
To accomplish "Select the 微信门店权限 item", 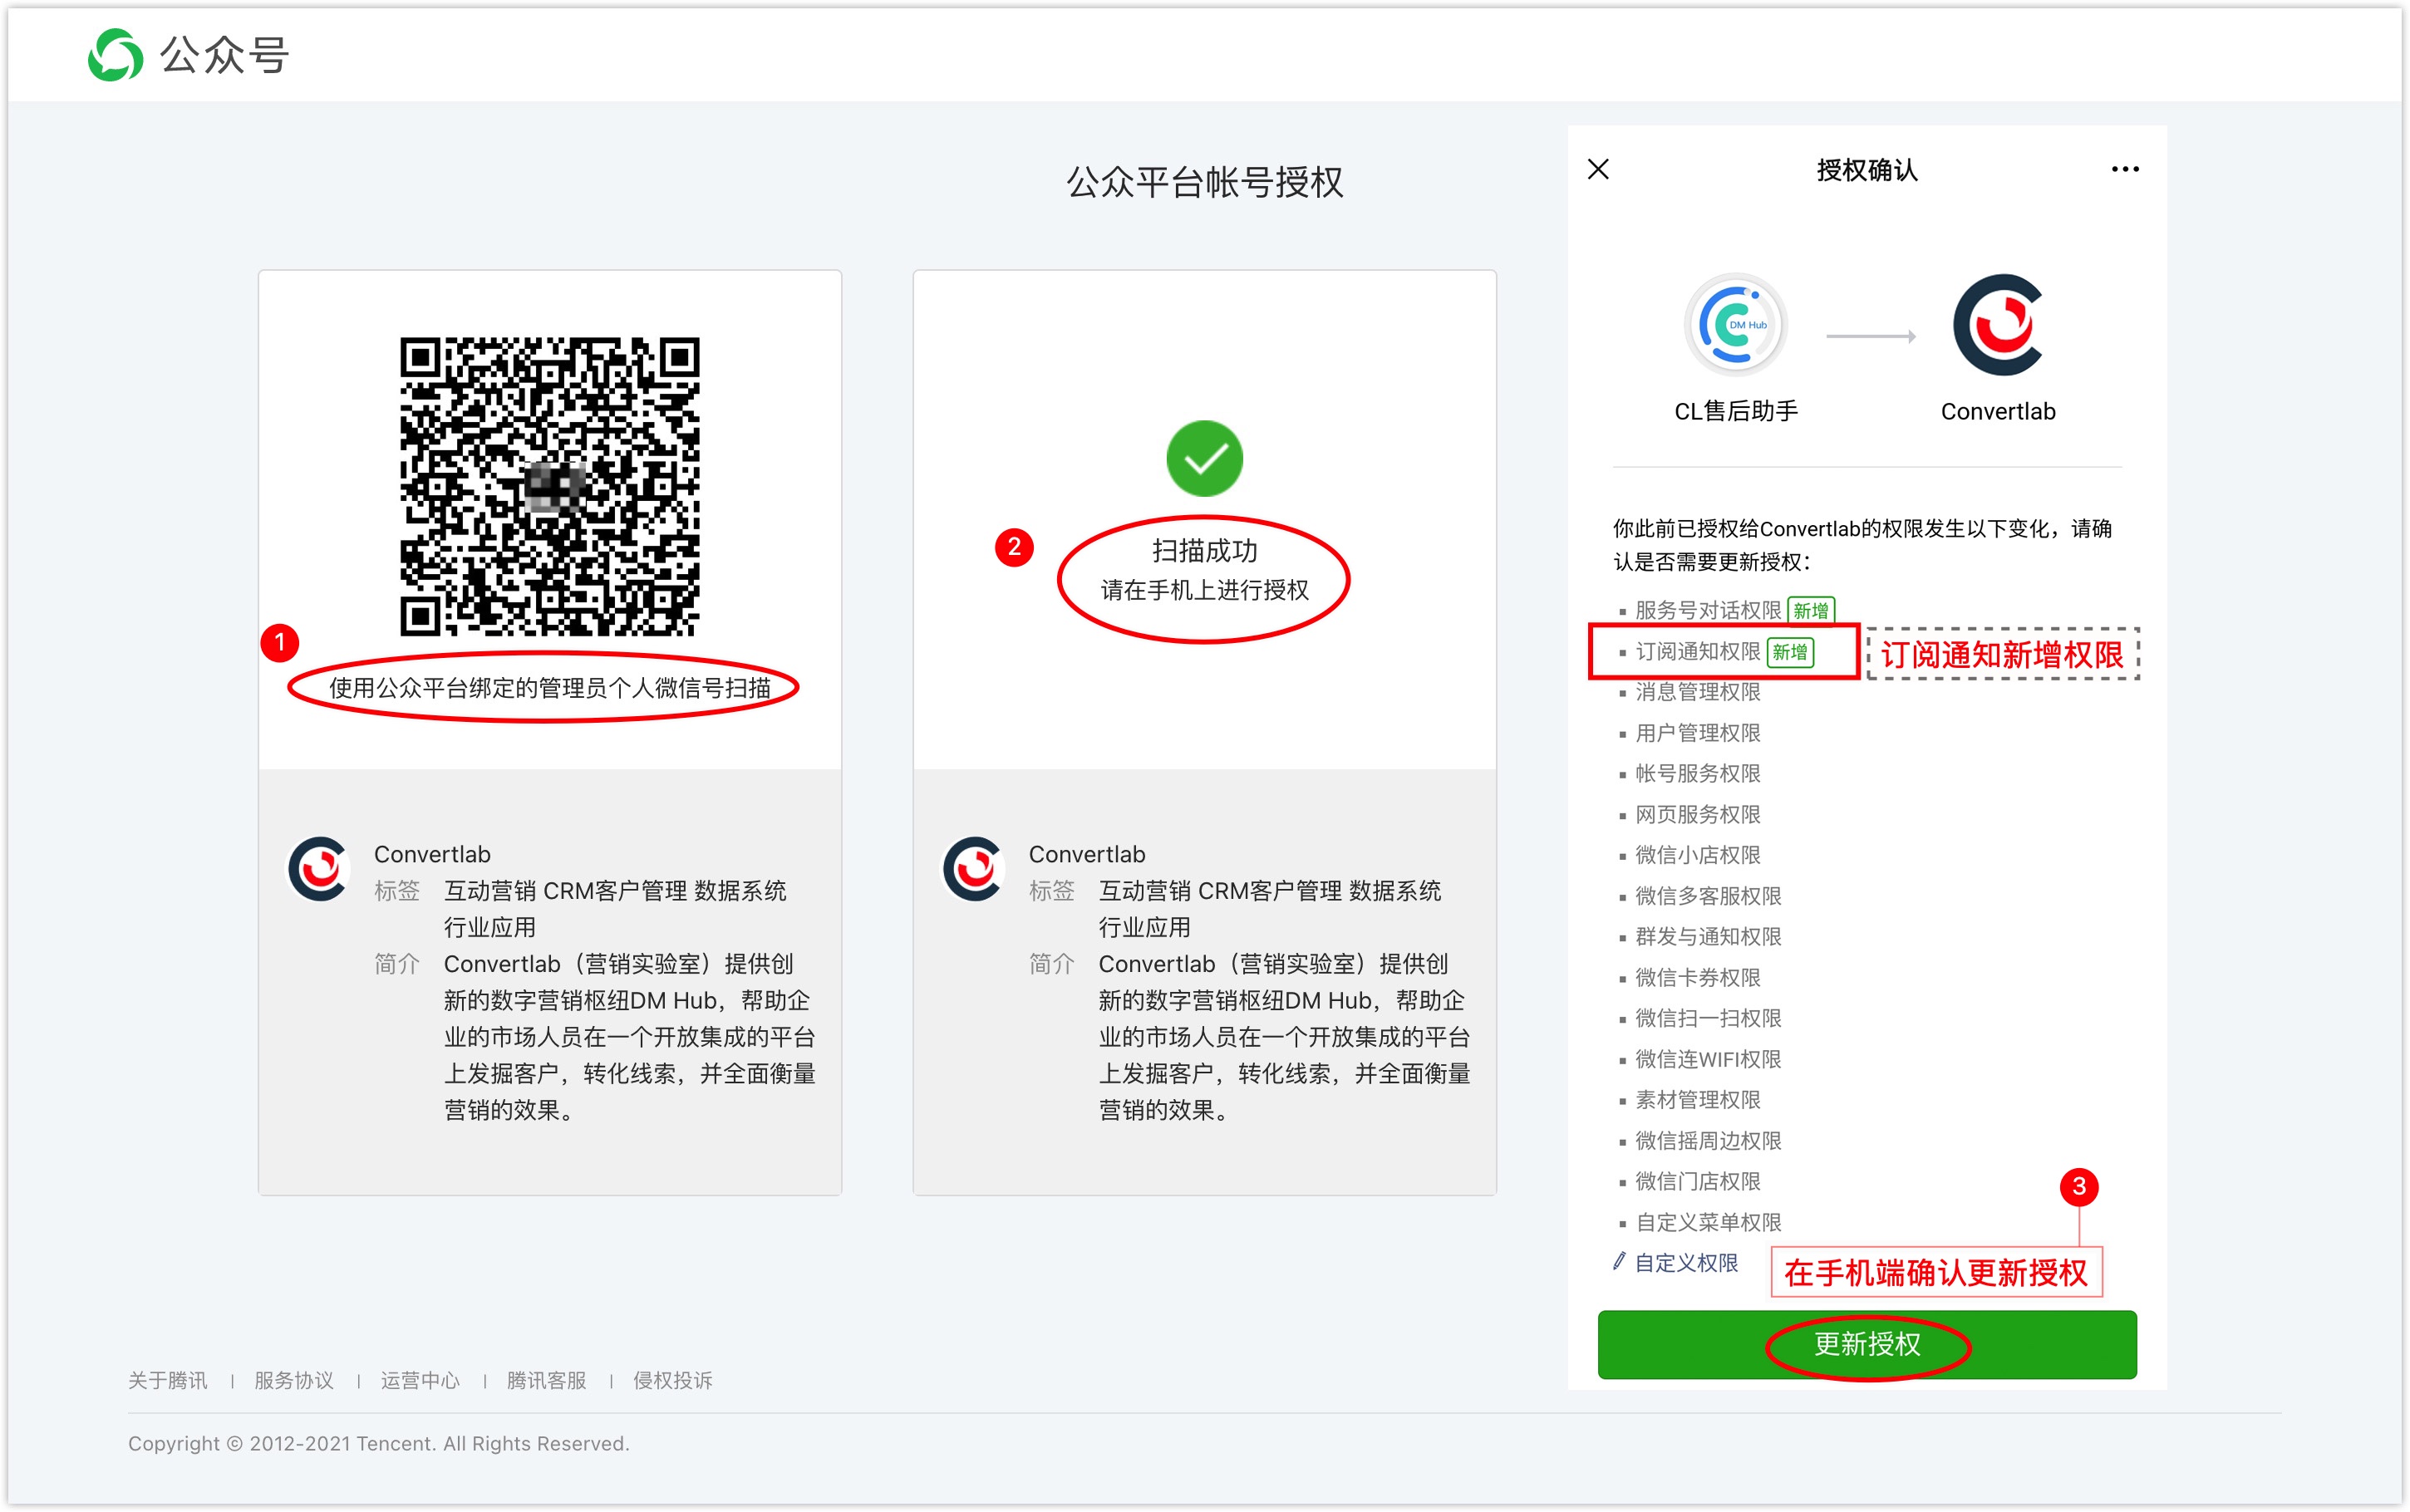I will coord(1697,1181).
